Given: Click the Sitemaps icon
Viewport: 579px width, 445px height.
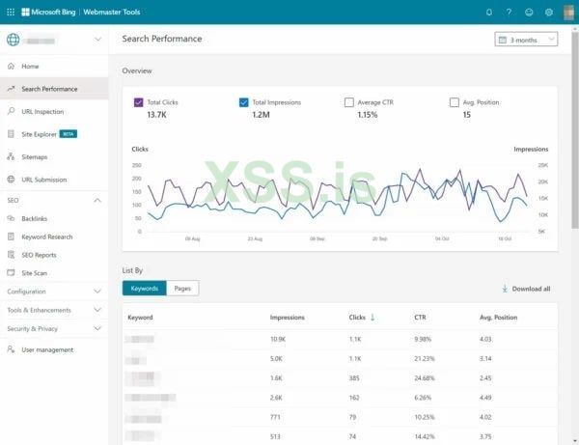Looking at the screenshot, I should point(11,156).
